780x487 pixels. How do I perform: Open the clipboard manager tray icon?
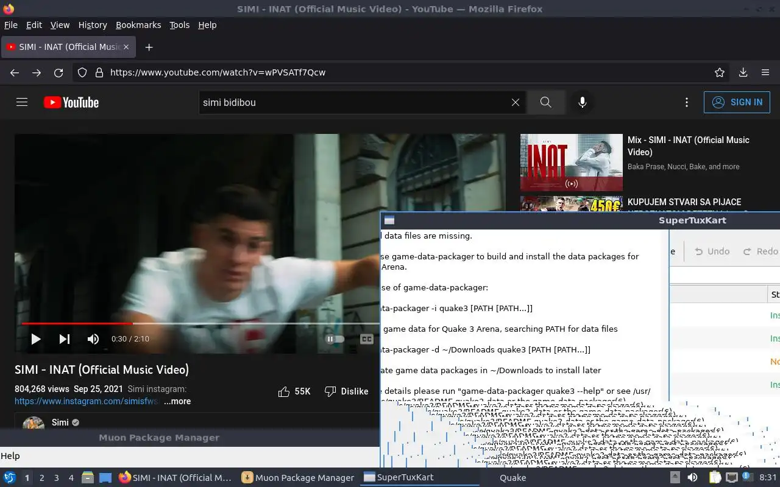pos(715,478)
